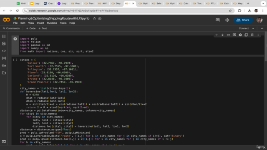Open the browser tab search dropdown
The height and width of the screenshot is (150, 267).
click(x=263, y=3)
